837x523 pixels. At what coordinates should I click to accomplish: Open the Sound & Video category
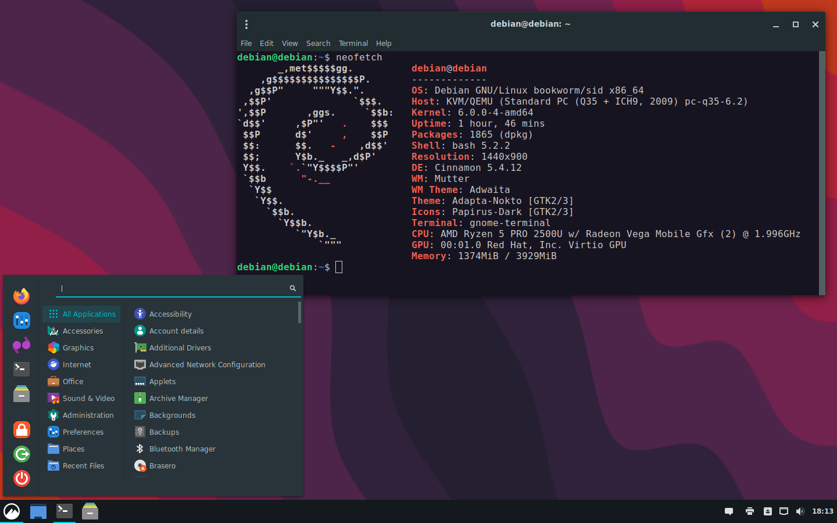81,398
